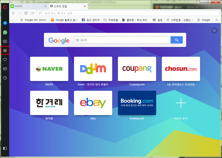Add bookmark with bookmarks bar plus
The image size is (222, 158).
pyautogui.click(x=13, y=20)
